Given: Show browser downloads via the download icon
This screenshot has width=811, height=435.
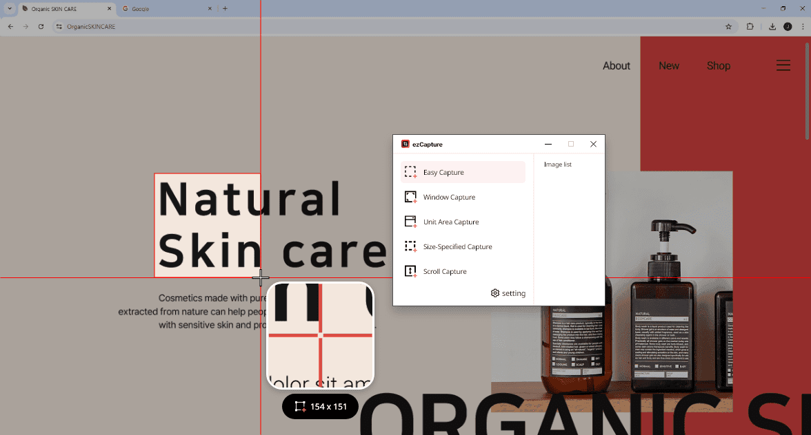Looking at the screenshot, I should pyautogui.click(x=772, y=26).
